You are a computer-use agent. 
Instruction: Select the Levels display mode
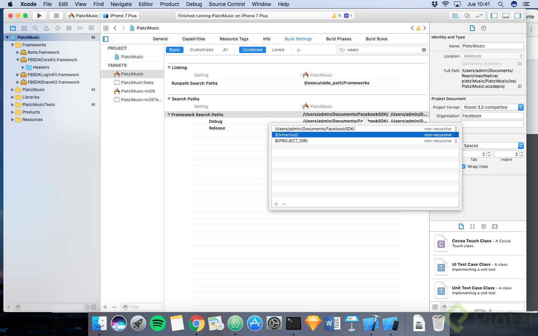tap(278, 50)
